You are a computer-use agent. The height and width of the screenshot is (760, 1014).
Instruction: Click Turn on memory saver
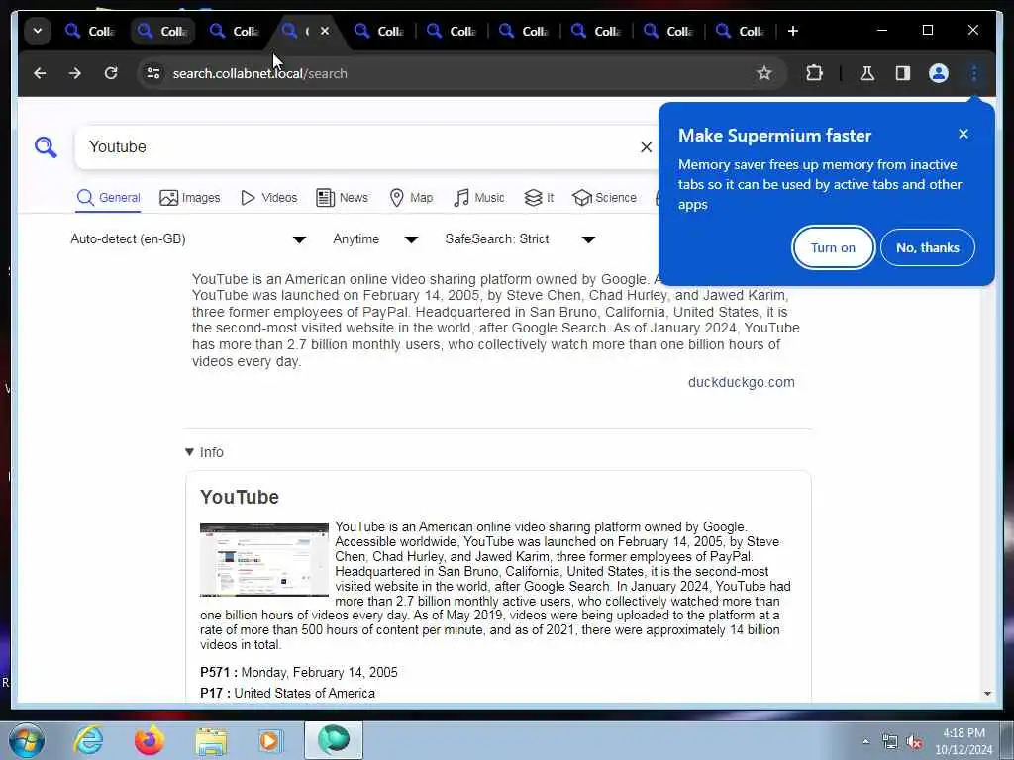[x=833, y=247]
